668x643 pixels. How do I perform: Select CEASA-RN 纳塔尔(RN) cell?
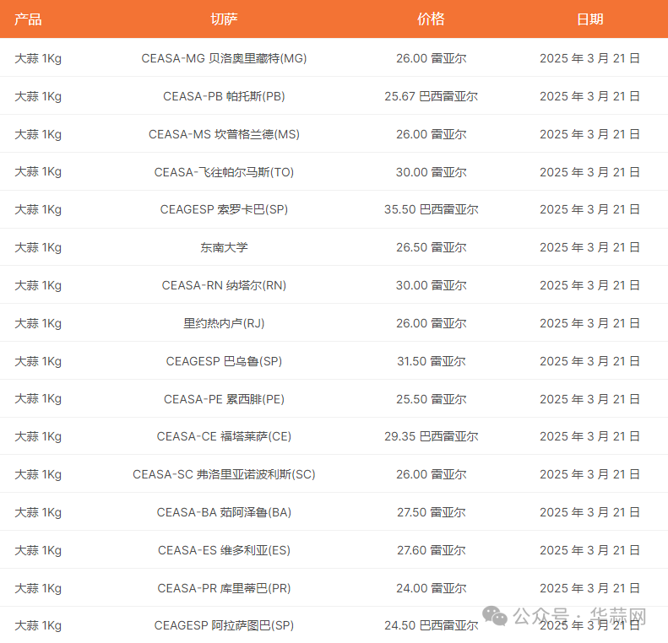[x=224, y=285]
